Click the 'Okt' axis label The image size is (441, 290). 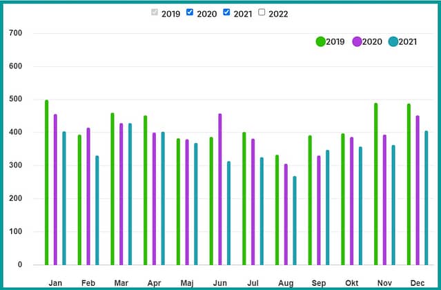tap(351, 282)
